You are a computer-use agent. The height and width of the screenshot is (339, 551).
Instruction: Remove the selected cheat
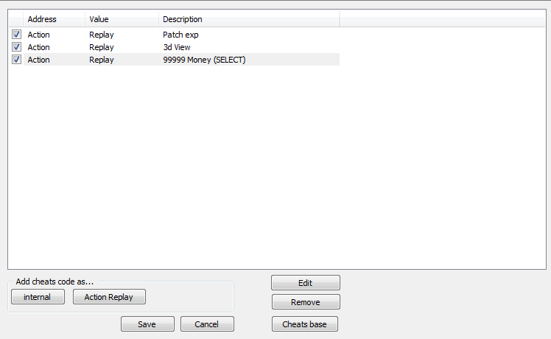(306, 302)
